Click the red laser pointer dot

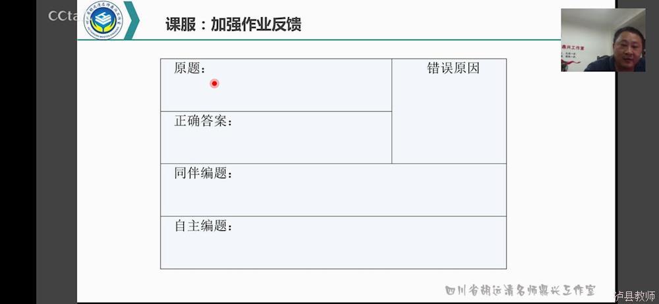214,84
